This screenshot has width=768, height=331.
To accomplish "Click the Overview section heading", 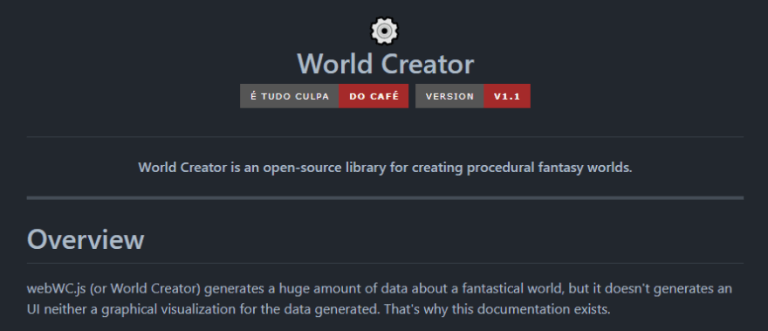I will (x=86, y=239).
